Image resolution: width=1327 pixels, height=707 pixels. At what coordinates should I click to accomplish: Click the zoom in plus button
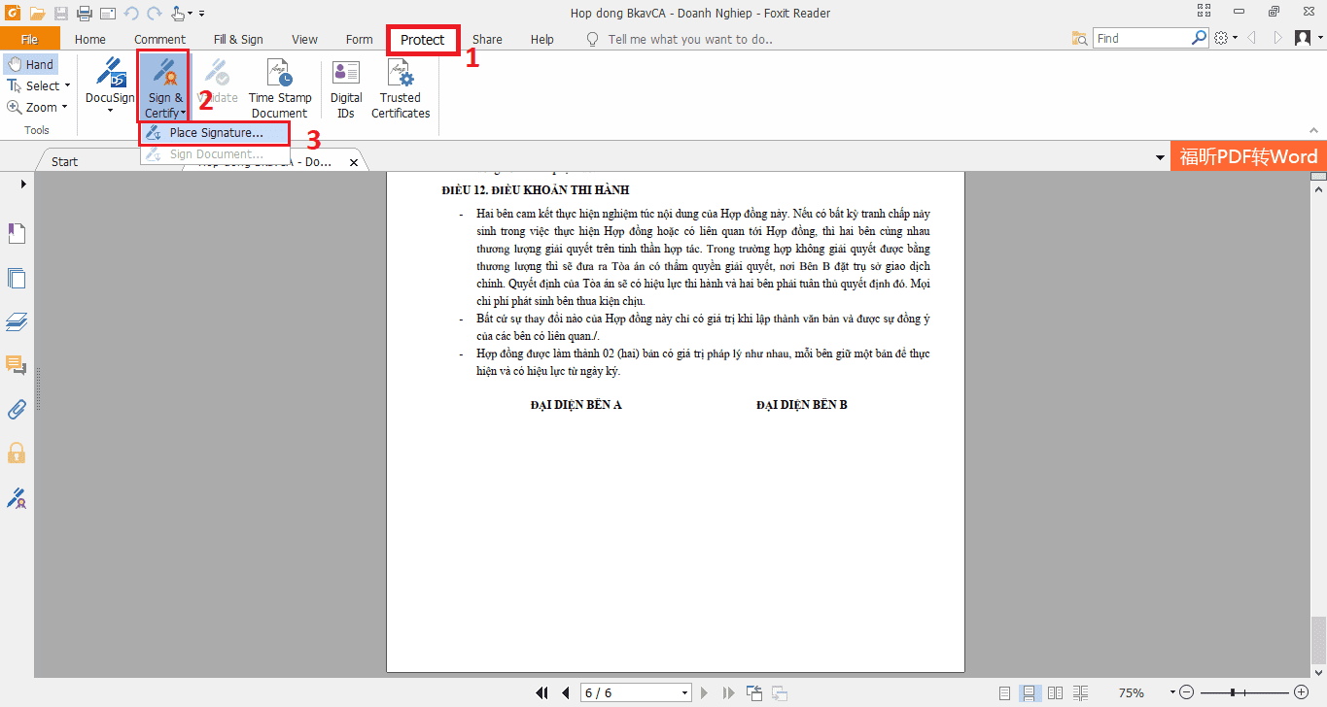click(1302, 693)
